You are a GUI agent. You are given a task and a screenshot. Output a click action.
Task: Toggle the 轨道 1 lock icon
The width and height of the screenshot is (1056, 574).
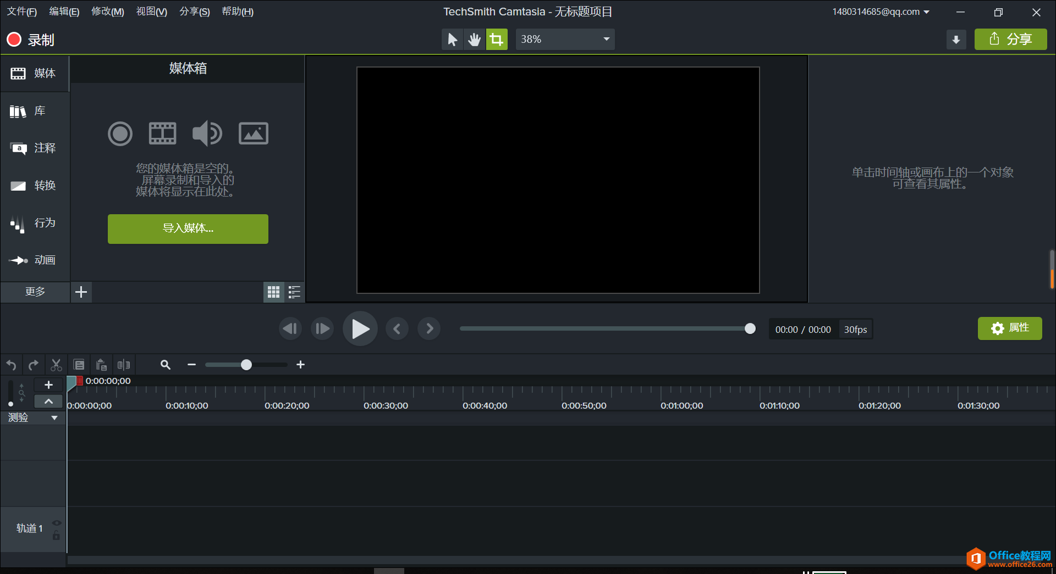tap(56, 536)
